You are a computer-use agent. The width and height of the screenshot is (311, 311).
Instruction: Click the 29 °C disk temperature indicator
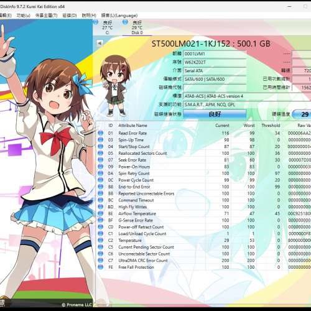[x=302, y=114]
